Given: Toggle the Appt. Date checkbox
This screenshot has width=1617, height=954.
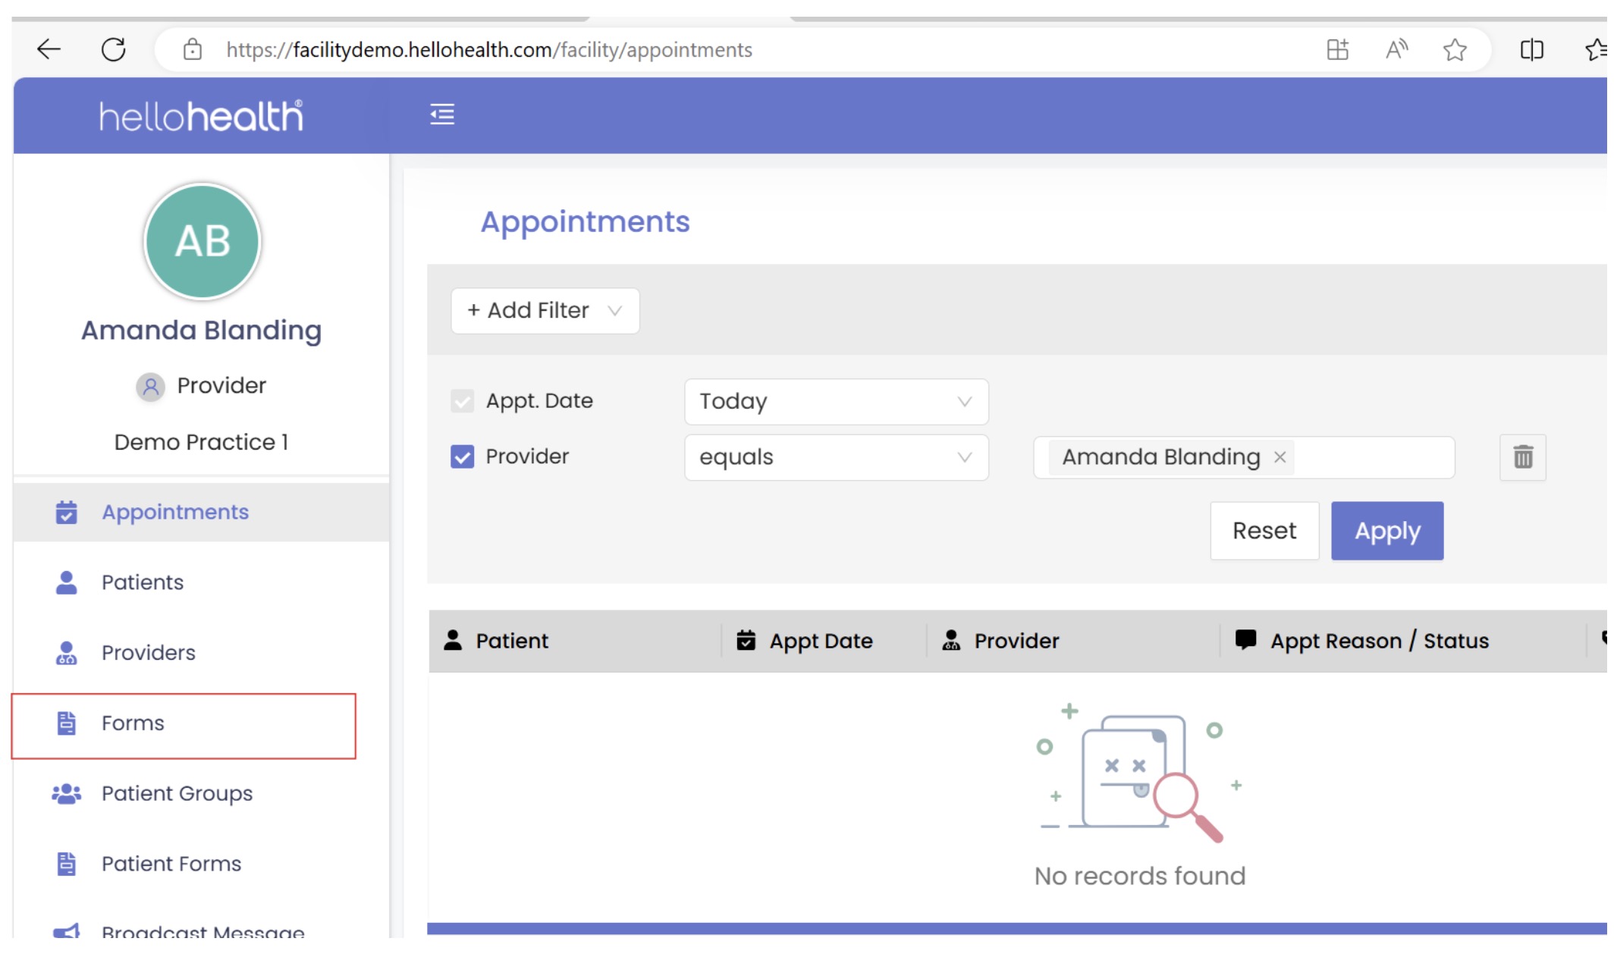Looking at the screenshot, I should coord(462,401).
